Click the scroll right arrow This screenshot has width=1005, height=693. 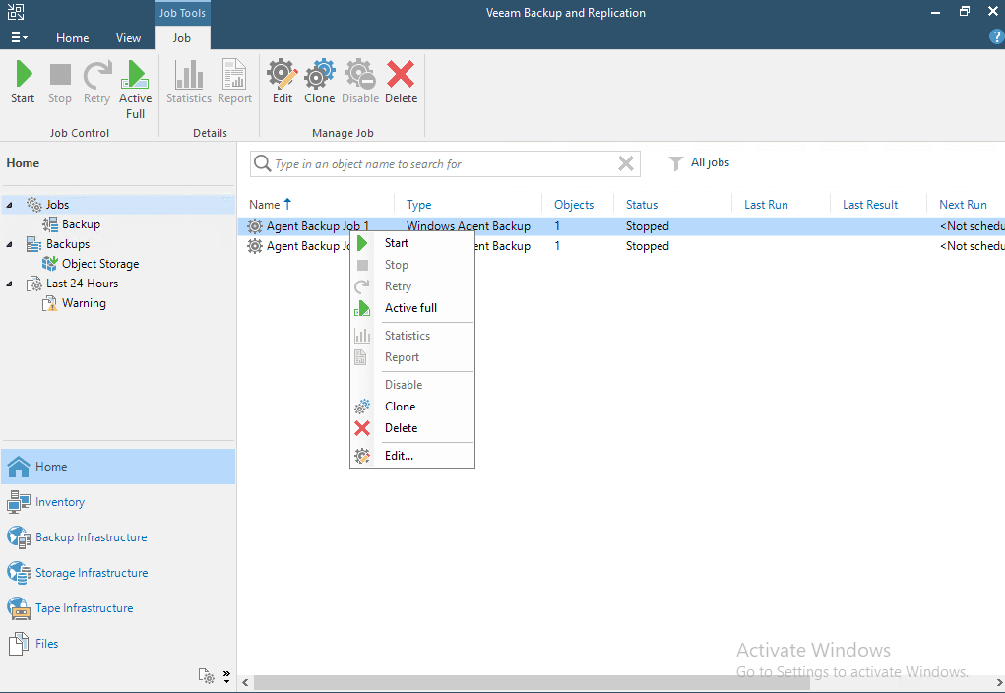(999, 683)
